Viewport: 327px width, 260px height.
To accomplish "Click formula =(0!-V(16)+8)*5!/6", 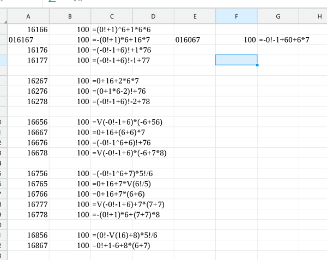I will coord(125,235).
